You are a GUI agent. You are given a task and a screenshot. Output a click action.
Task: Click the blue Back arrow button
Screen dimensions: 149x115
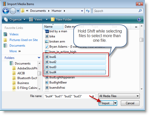6,11
